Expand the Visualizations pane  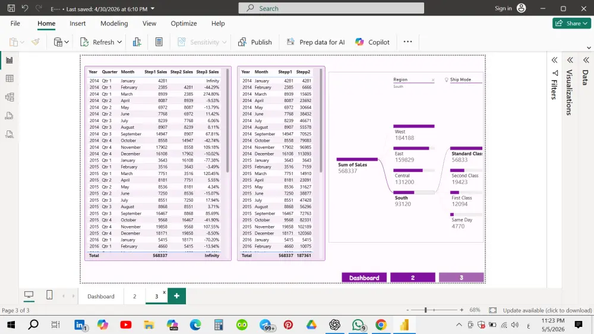coord(570,60)
